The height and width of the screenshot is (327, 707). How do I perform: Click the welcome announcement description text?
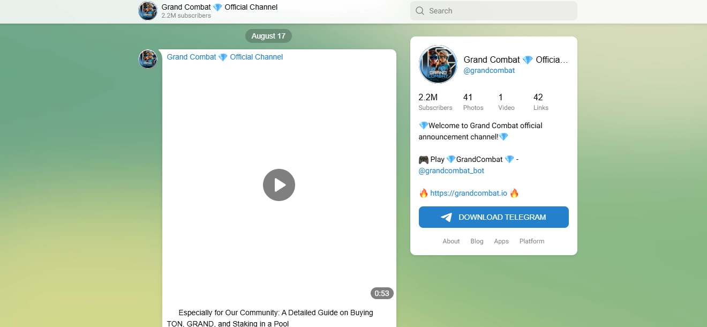coord(480,131)
